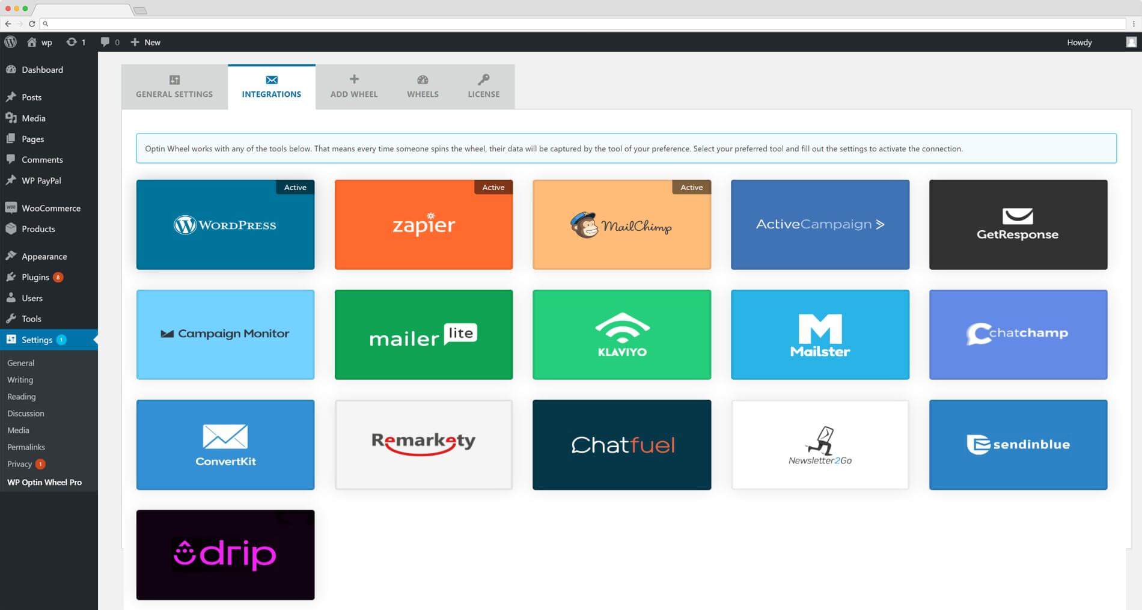
Task: Click the New plus item in admin bar
Action: tap(145, 42)
